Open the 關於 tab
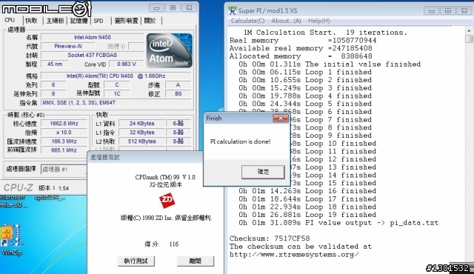Screen dimensions: 474x274 [150, 21]
